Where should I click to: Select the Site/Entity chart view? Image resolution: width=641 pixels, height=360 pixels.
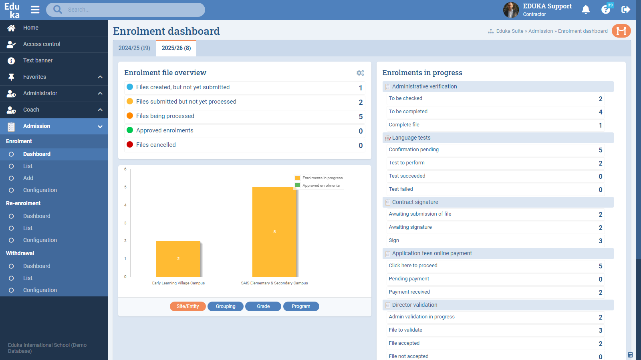pyautogui.click(x=187, y=306)
